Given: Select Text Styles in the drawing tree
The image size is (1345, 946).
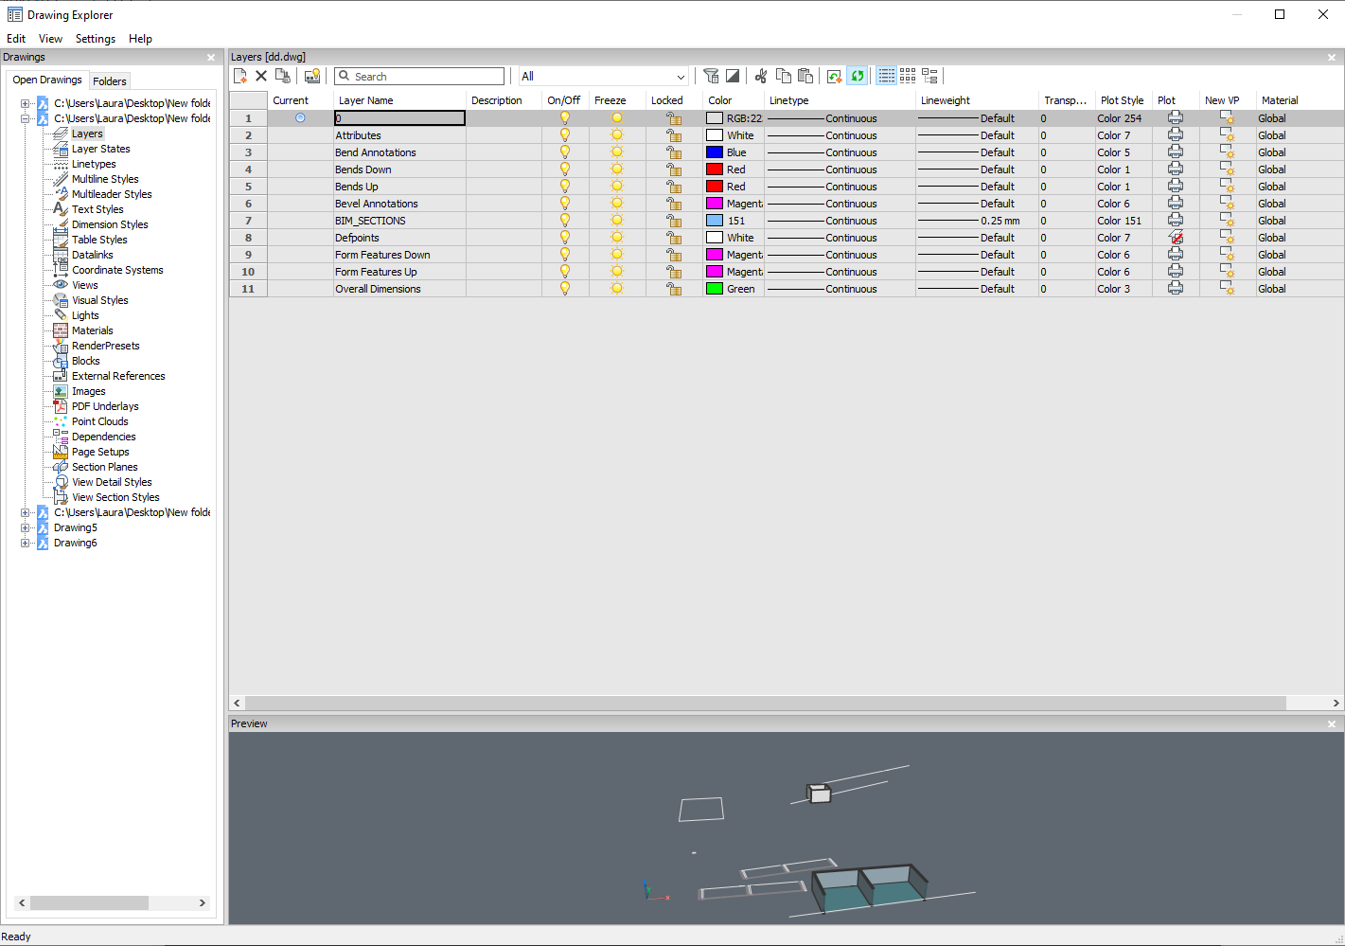Looking at the screenshot, I should coord(97,209).
